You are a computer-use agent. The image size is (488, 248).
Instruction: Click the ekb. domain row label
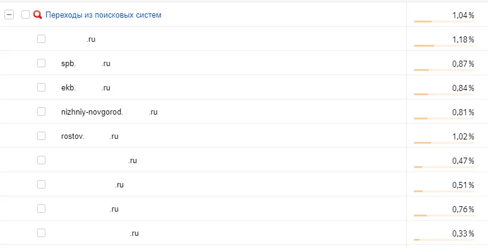(85, 88)
